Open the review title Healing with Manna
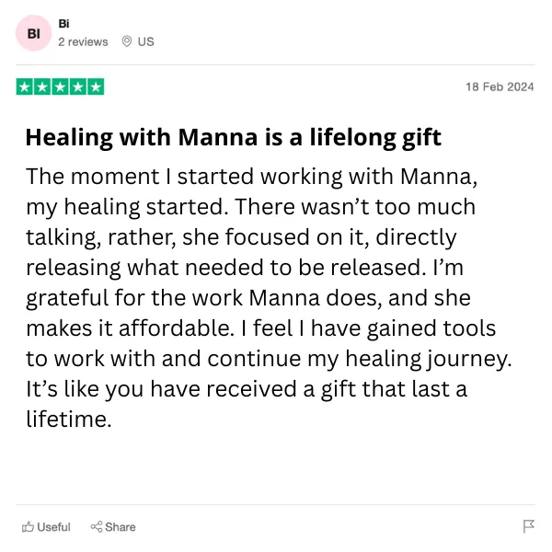This screenshot has width=552, height=552. (234, 137)
